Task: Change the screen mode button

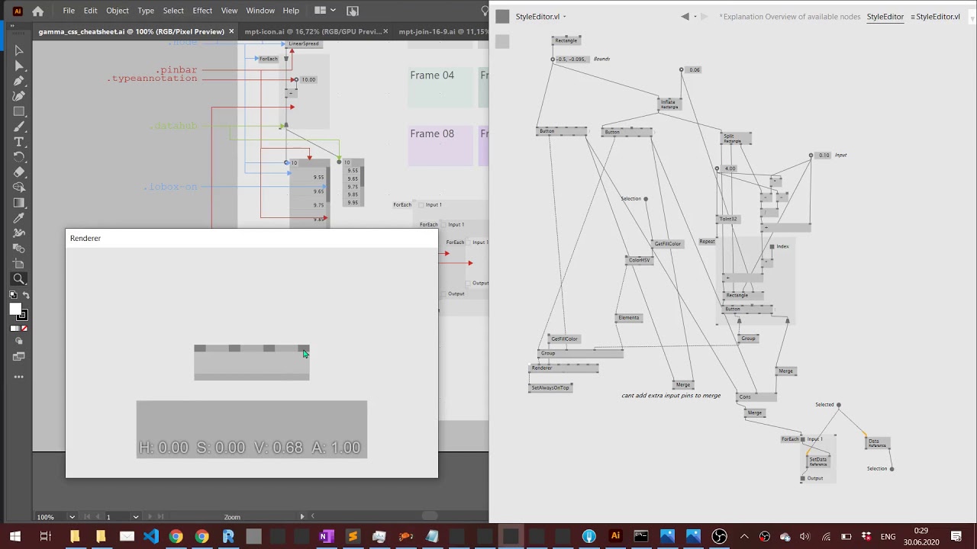Action: (x=19, y=357)
